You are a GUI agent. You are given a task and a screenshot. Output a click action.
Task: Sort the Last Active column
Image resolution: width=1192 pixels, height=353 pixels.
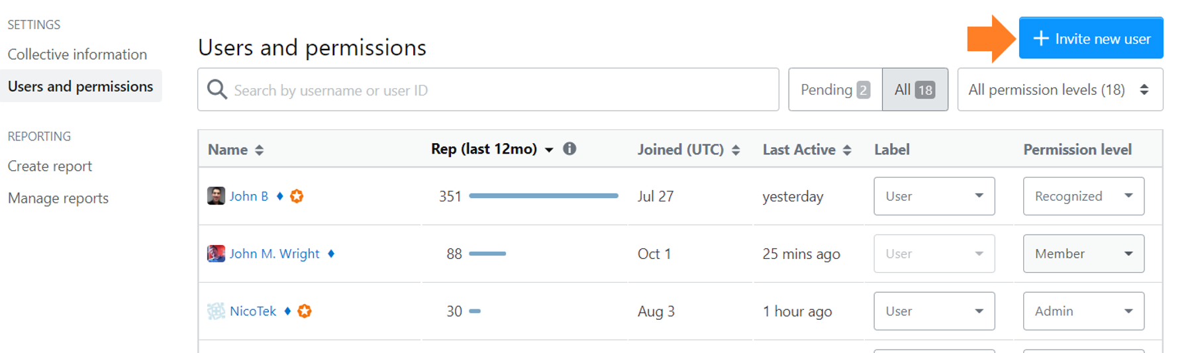pyautogui.click(x=847, y=150)
